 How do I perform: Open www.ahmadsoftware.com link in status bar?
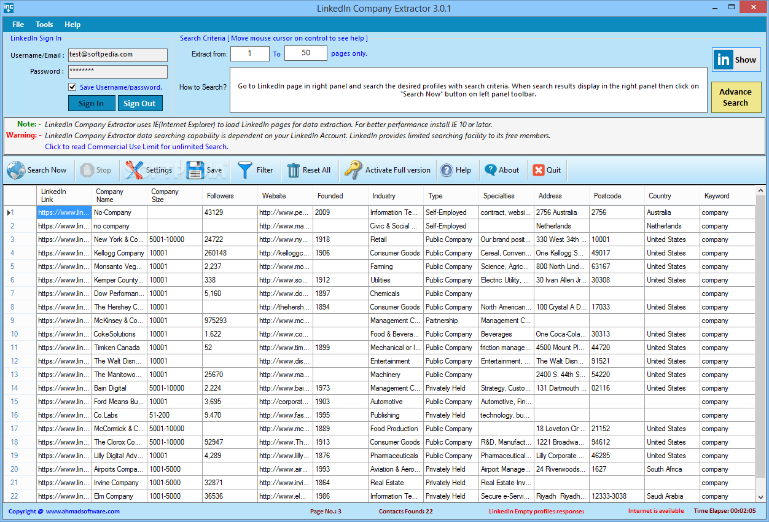[83, 511]
